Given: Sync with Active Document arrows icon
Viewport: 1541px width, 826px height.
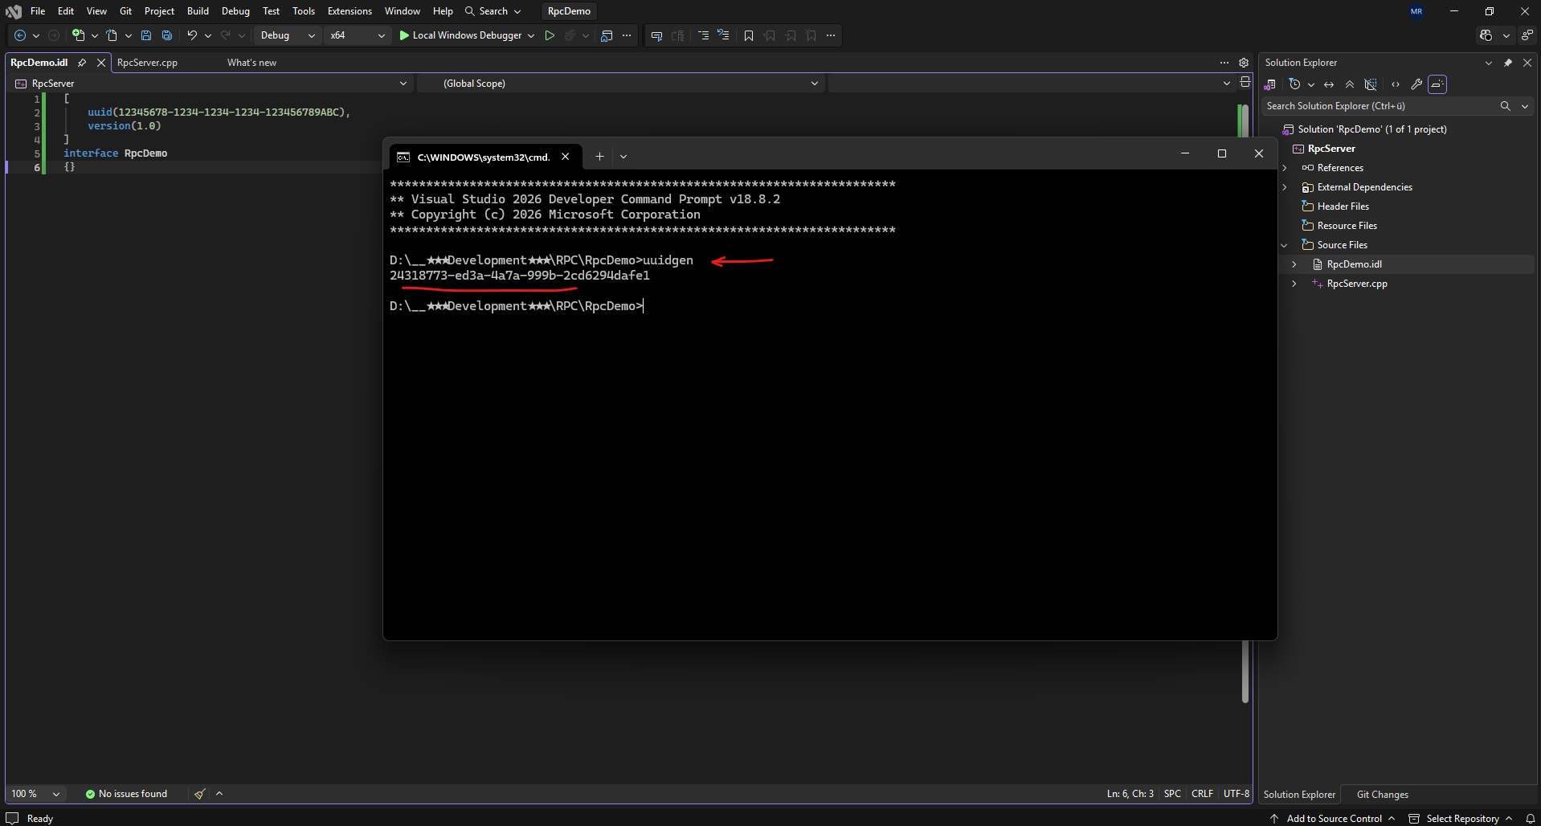Looking at the screenshot, I should 1329,84.
